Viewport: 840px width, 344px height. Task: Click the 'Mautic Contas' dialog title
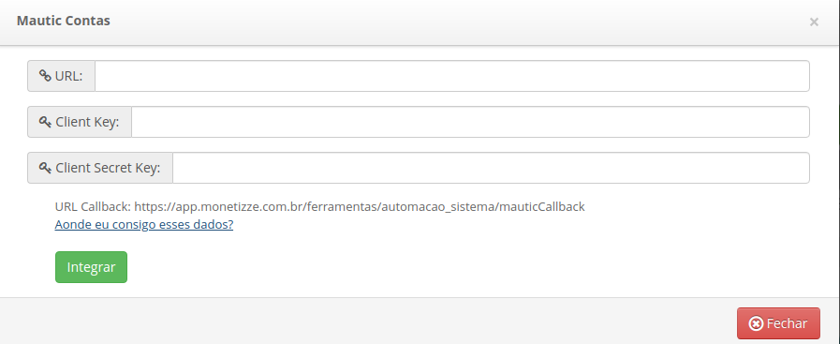[64, 21]
